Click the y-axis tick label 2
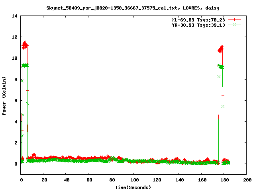The image size is (255, 191). point(16,143)
